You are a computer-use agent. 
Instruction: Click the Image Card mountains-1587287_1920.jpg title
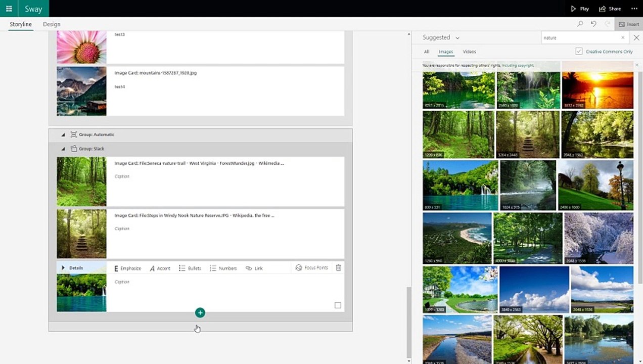(x=155, y=73)
